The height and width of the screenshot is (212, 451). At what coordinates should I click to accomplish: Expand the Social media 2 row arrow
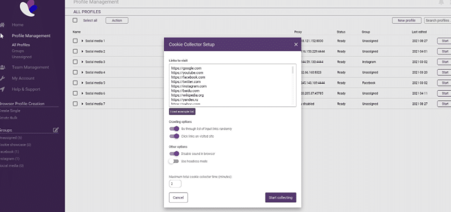(83, 51)
